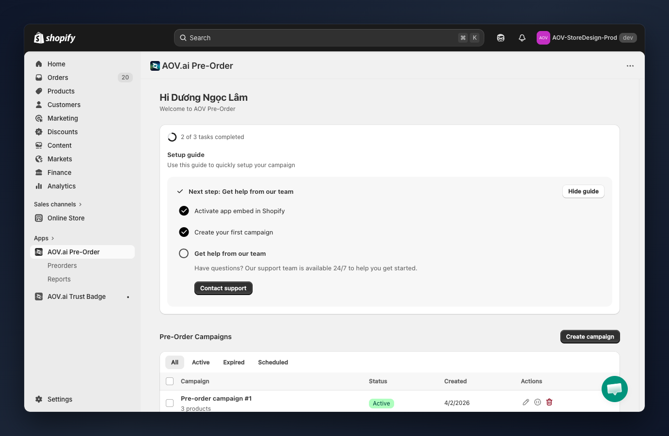The height and width of the screenshot is (436, 669).
Task: Click the Created column header
Action: (x=456, y=381)
